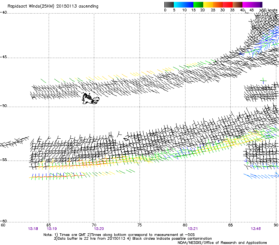The height and width of the screenshot is (245, 279).
Task: Click the 'Rapidscat Winds(25KM) 20150113 ascending' title
Action: point(53,6)
